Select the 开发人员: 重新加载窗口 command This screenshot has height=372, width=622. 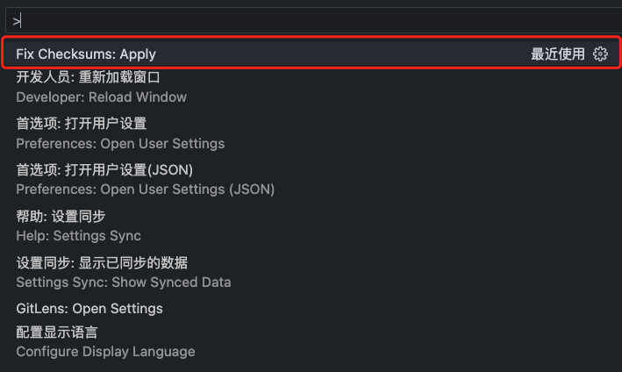point(88,77)
